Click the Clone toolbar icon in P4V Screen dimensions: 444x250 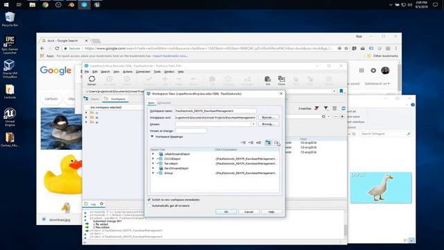coord(282,81)
